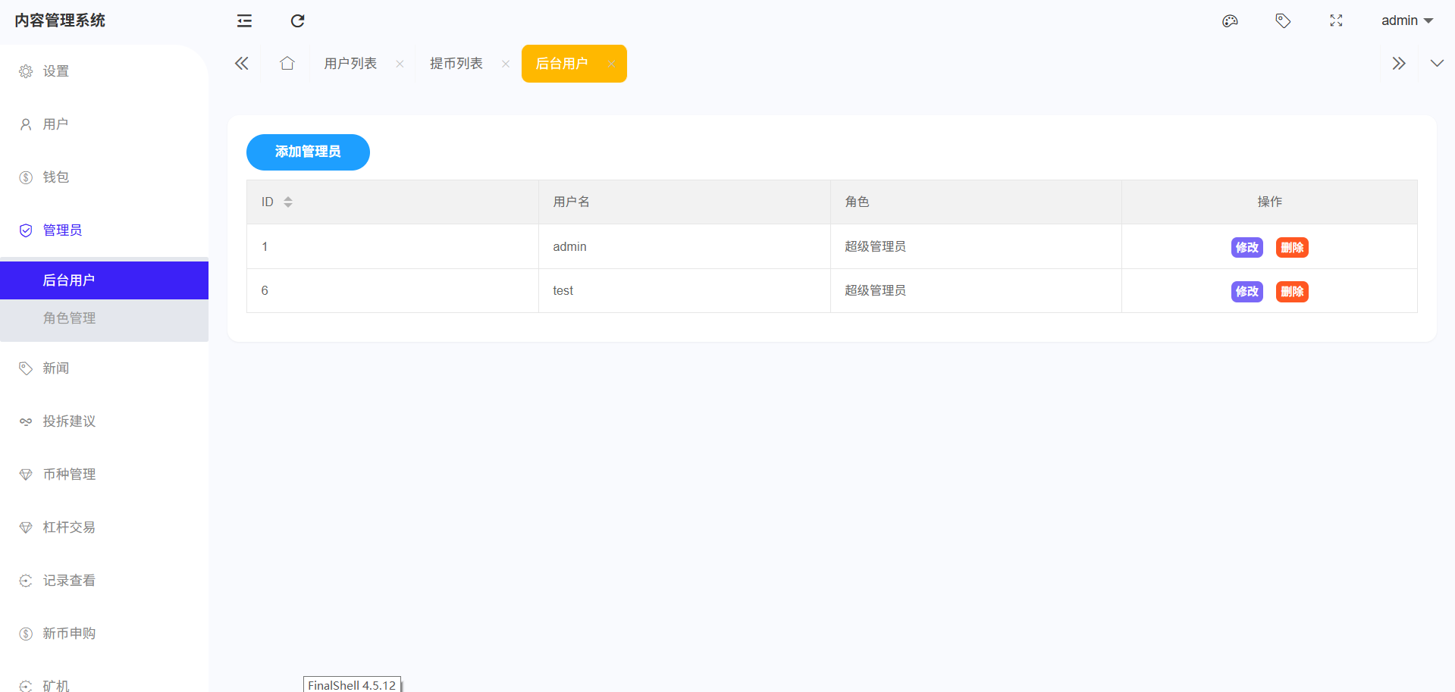
Task: Switch to the 提币列表 tab
Action: pos(456,64)
